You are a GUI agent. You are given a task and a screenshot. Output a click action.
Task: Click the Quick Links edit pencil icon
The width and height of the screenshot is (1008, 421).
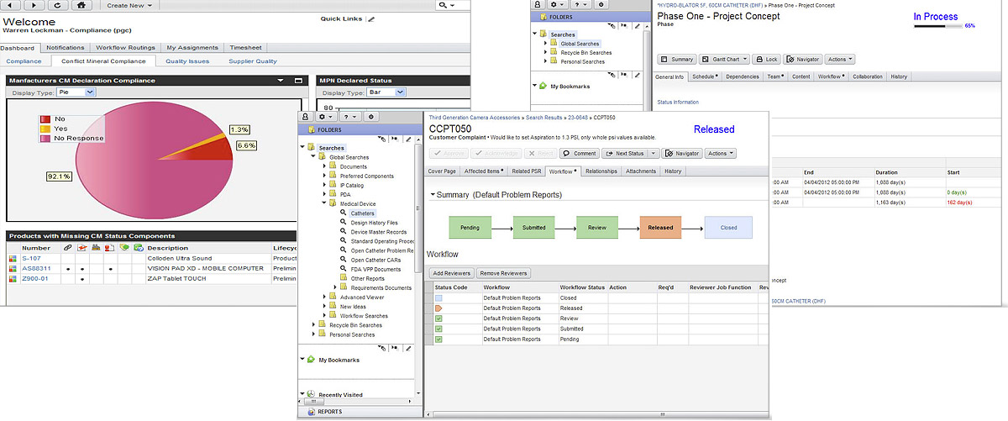click(371, 18)
